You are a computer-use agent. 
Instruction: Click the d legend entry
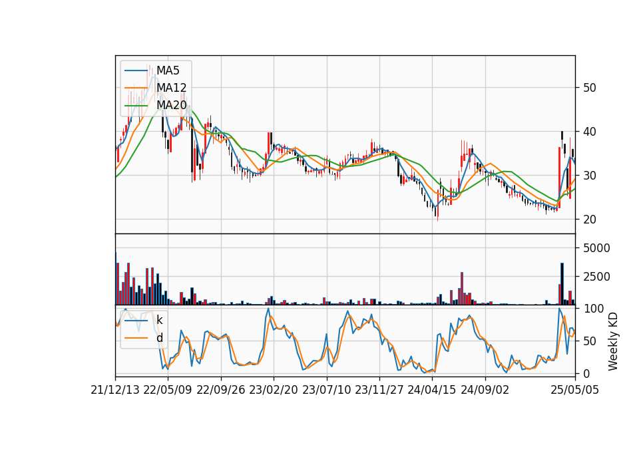[x=159, y=338]
